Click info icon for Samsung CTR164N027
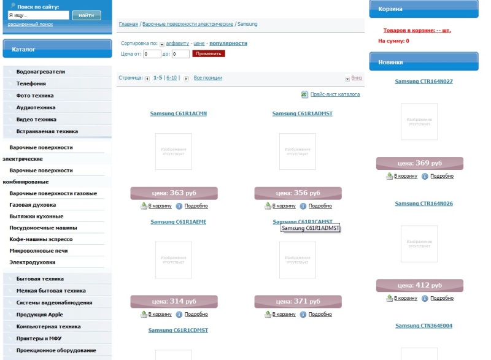Viewport: 491px width, 360px height. tap(425, 177)
